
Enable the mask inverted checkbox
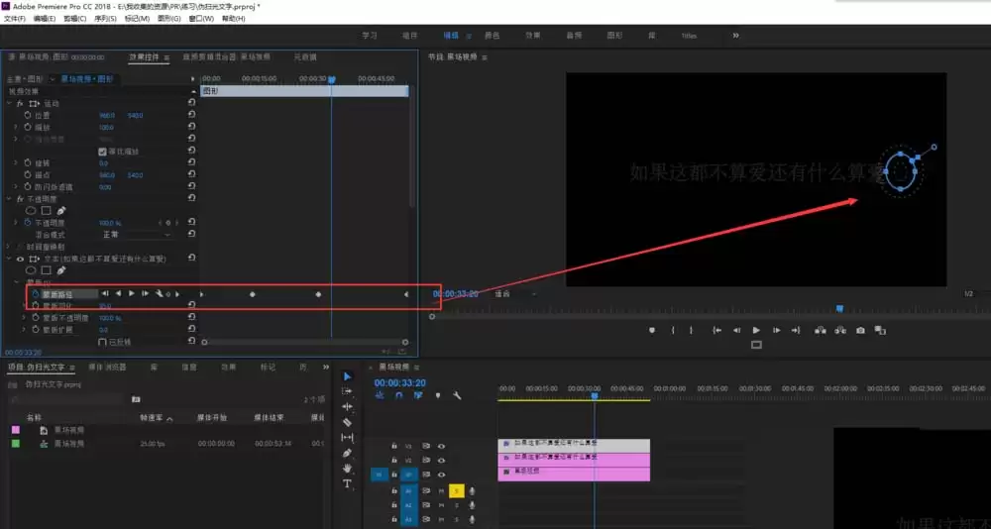click(102, 342)
